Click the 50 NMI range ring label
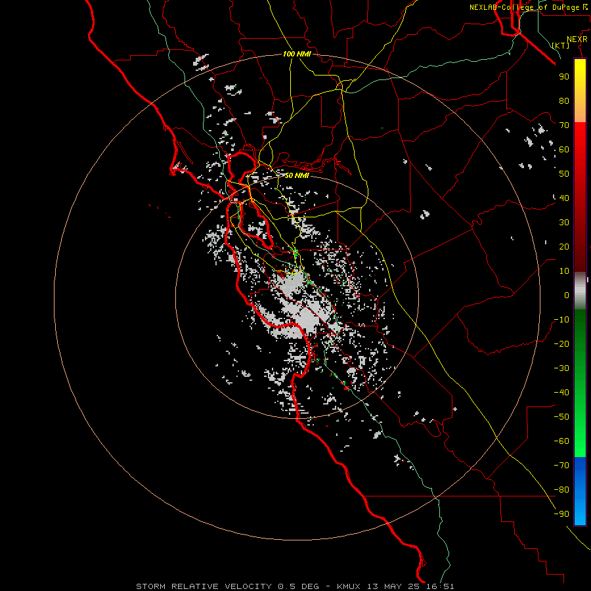The image size is (591, 591). point(296,175)
